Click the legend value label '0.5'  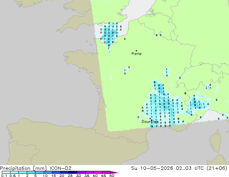[x=13, y=176]
